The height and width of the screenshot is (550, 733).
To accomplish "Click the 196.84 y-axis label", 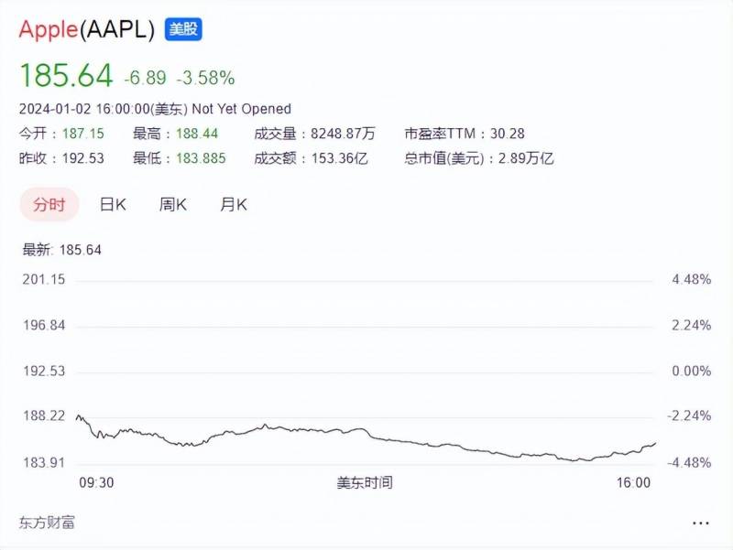I will point(44,325).
